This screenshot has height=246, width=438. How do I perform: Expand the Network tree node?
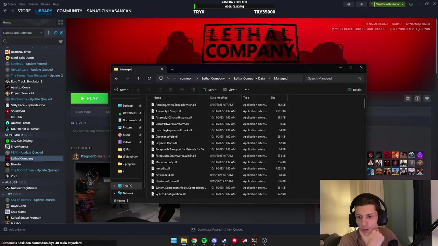coord(114,193)
